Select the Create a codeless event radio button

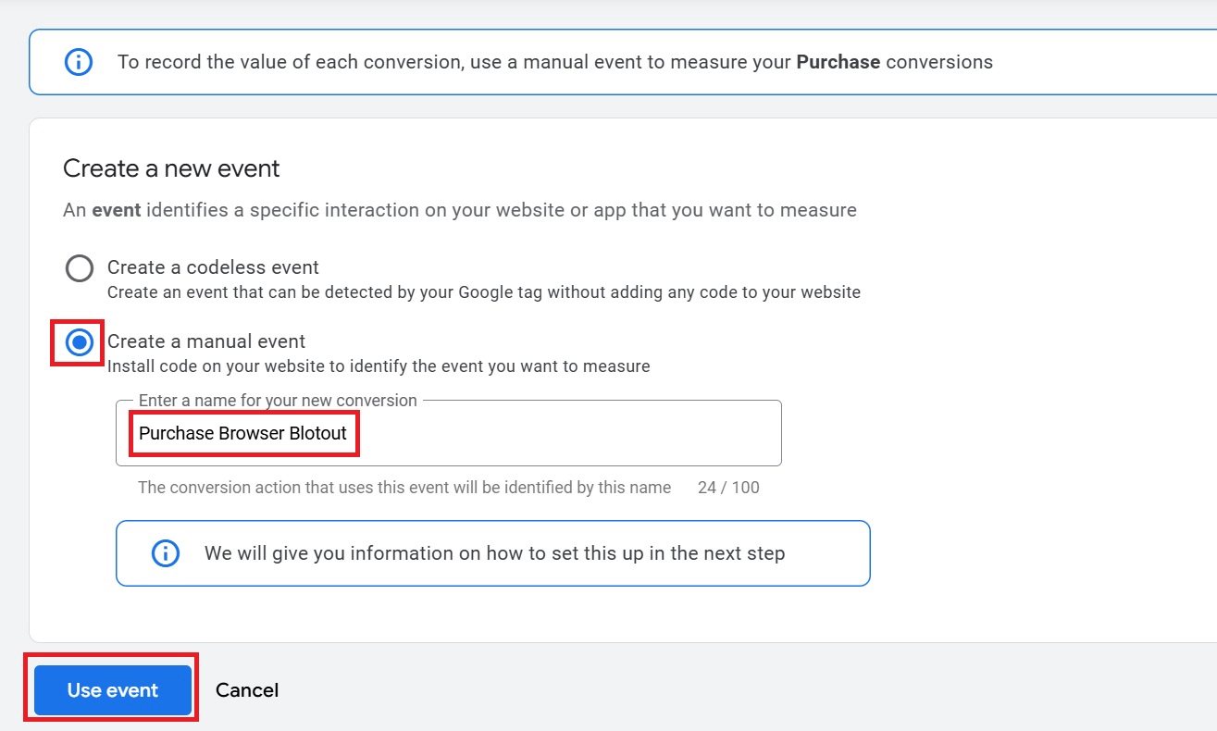[80, 268]
